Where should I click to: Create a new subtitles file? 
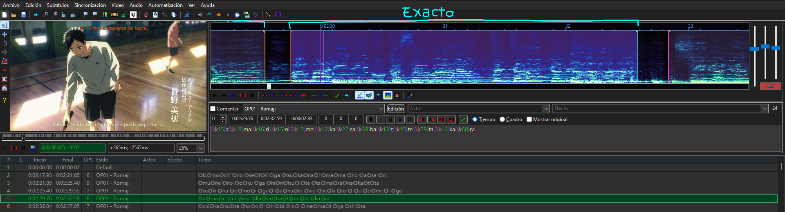click(x=4, y=15)
